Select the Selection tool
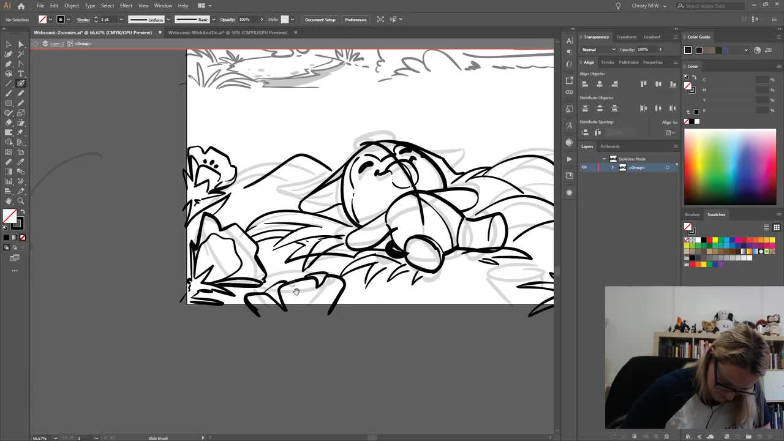784x441 pixels. click(x=8, y=43)
